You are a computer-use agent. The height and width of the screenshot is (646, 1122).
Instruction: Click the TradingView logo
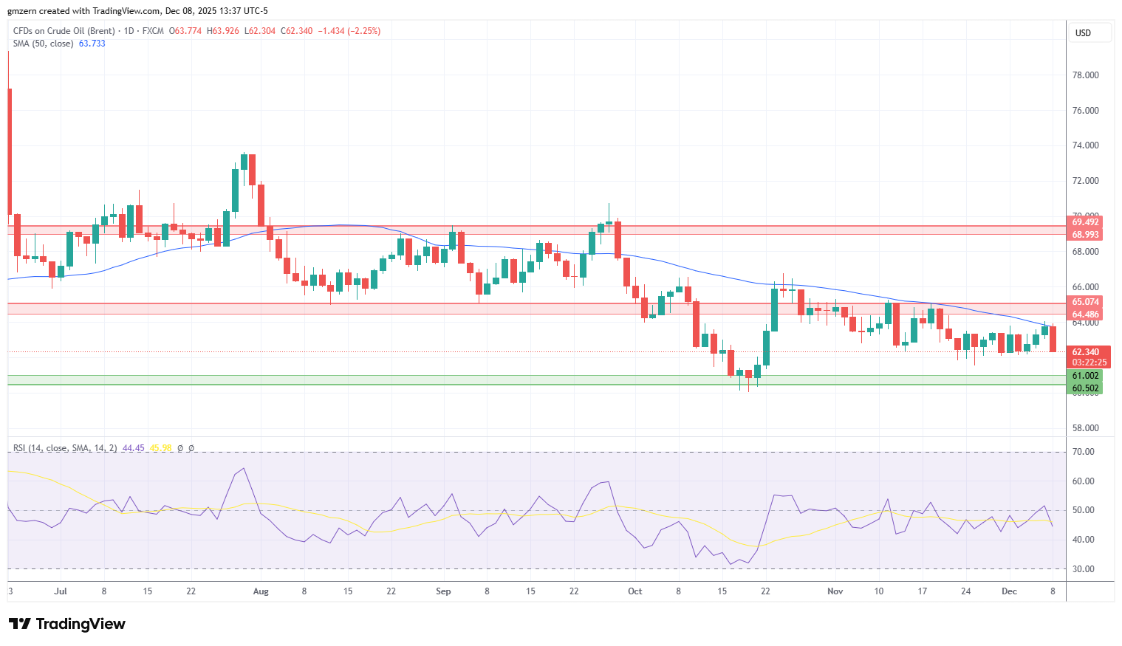point(66,624)
